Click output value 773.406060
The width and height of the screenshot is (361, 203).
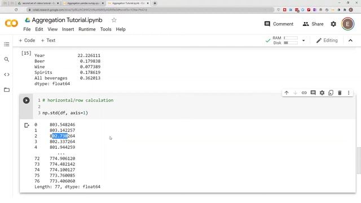(x=63, y=181)
